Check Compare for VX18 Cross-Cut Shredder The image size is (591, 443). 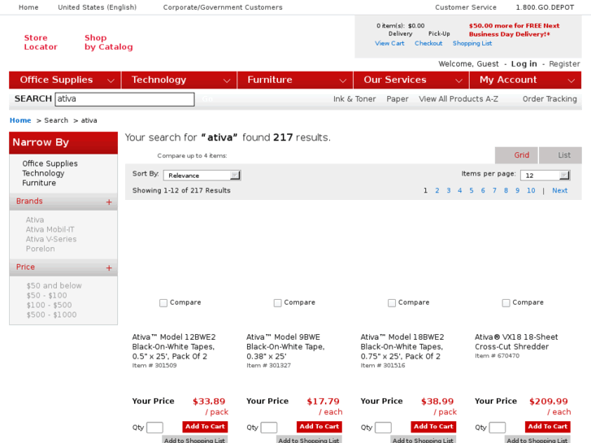[506, 302]
